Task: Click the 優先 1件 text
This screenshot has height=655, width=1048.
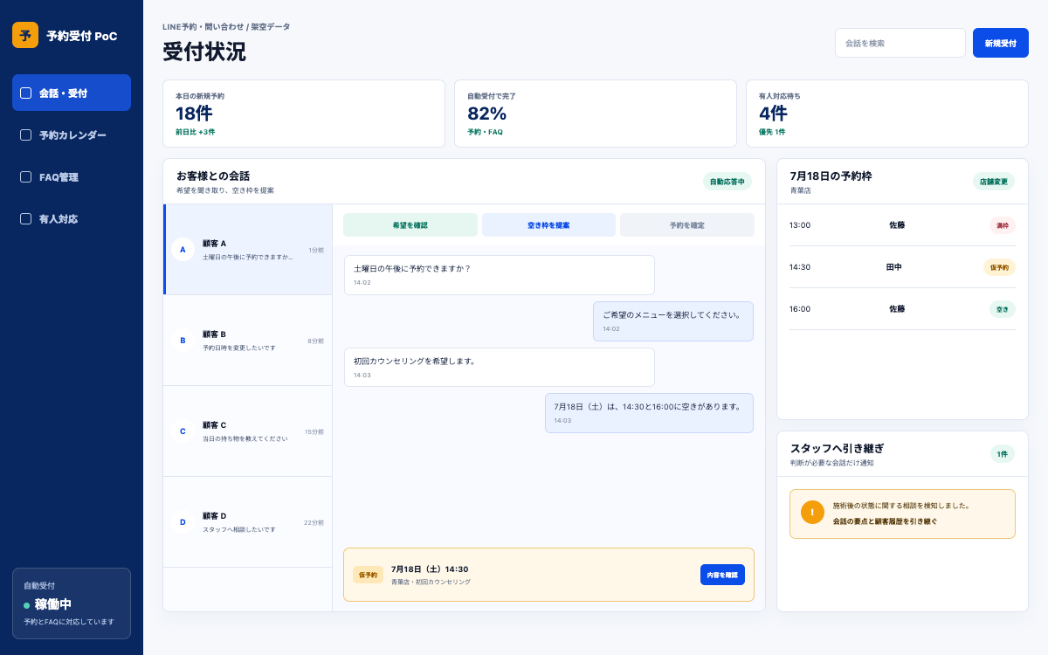Action: click(772, 132)
